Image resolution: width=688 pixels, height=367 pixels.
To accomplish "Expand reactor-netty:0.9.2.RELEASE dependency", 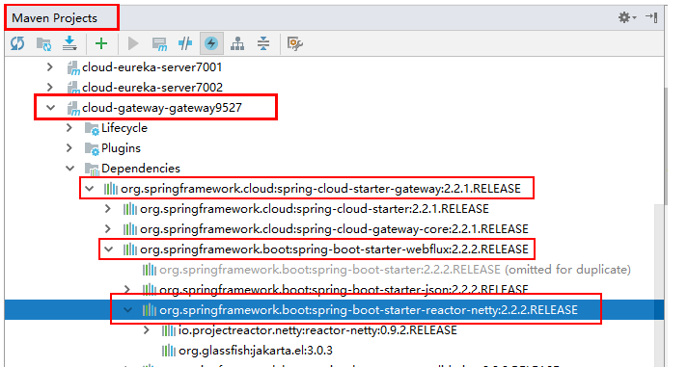I will click(147, 330).
